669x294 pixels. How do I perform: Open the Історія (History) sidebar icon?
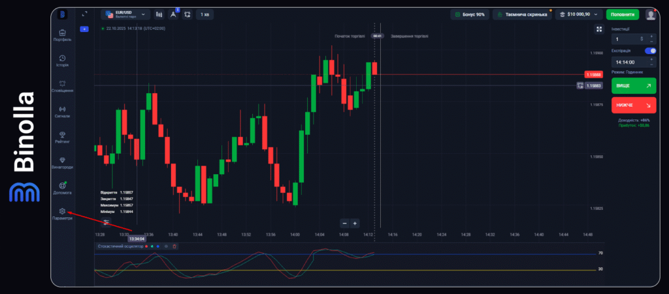pyautogui.click(x=62, y=59)
